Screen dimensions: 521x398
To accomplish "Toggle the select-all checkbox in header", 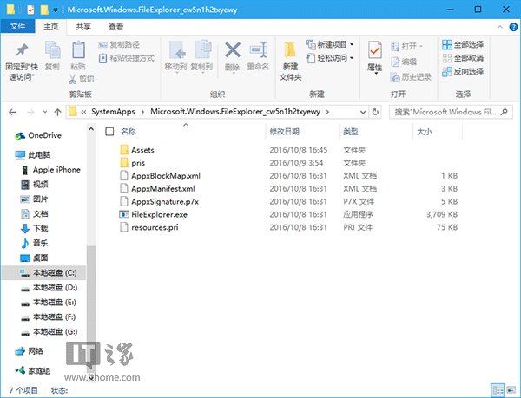I will tap(109, 132).
